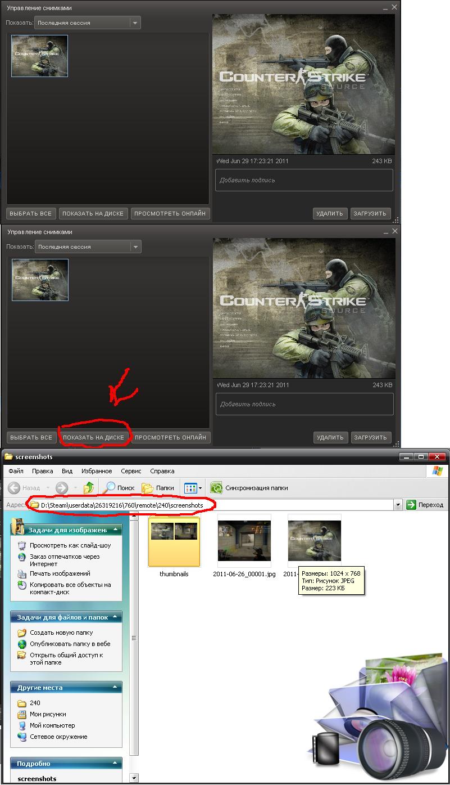Open the Файл menu

point(16,471)
